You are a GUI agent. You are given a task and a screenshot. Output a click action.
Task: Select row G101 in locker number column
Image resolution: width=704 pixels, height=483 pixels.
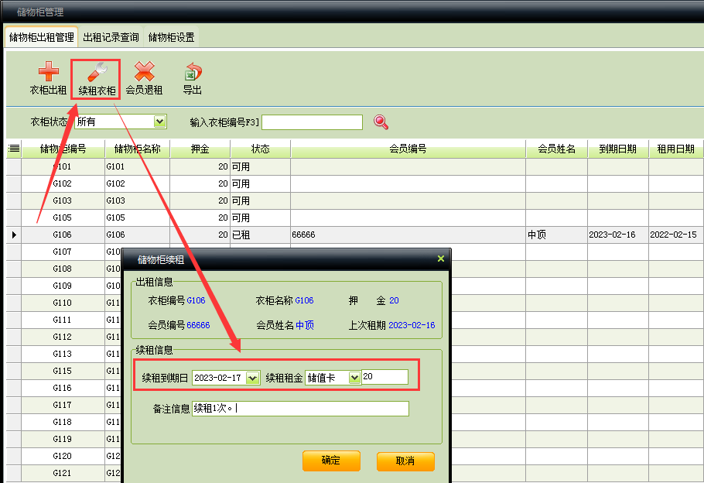pos(63,166)
